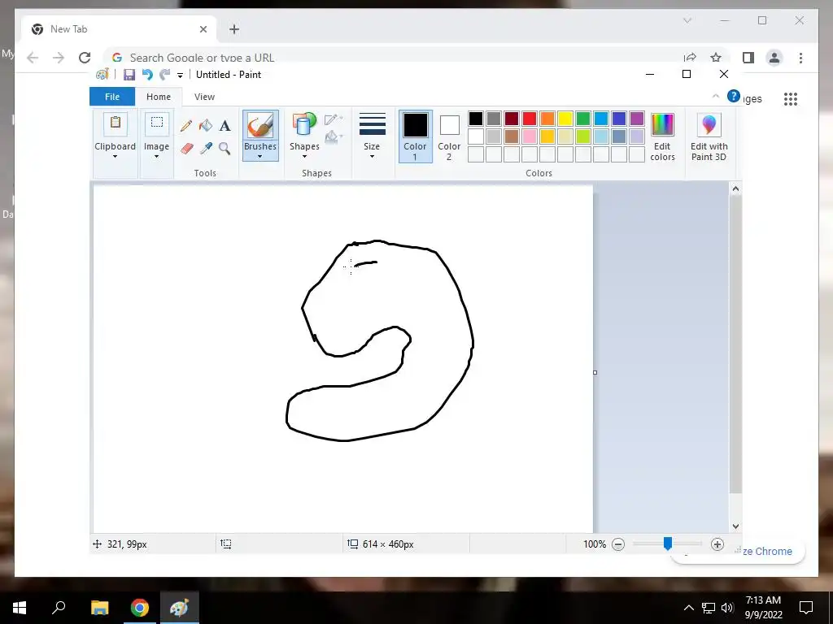Click the Redo arrow in Paint title bar
833x624 pixels.
(x=165, y=75)
